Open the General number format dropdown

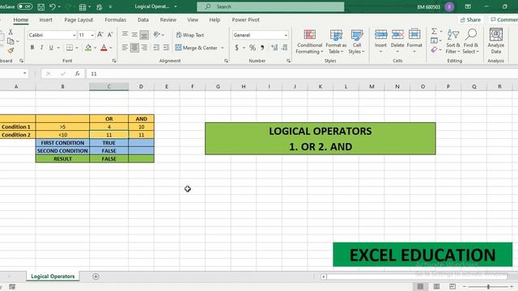[x=286, y=35]
